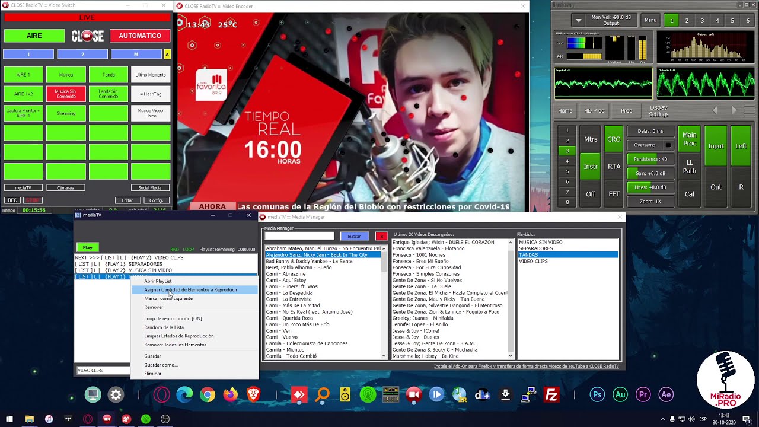The height and width of the screenshot is (427, 759).
Task: Launch Photoshop from the dock
Action: (597, 394)
